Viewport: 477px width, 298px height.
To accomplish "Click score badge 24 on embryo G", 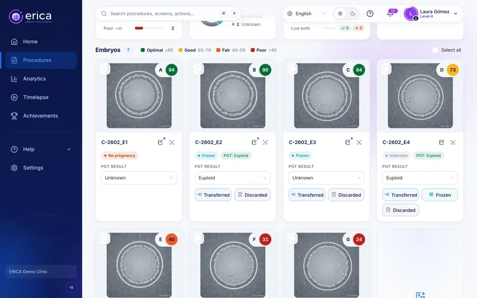I will tap(359, 239).
